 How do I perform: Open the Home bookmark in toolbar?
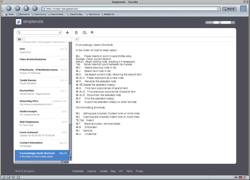10,14
